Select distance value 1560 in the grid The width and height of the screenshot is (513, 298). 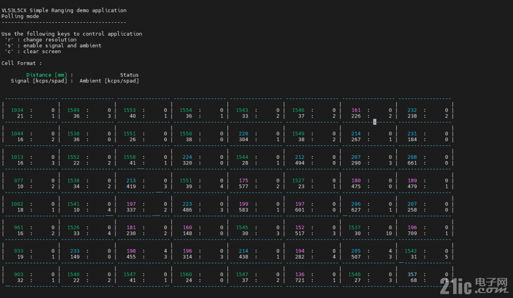186,275
